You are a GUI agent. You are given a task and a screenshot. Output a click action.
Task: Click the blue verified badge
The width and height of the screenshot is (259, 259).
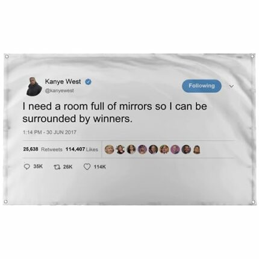coord(89,82)
